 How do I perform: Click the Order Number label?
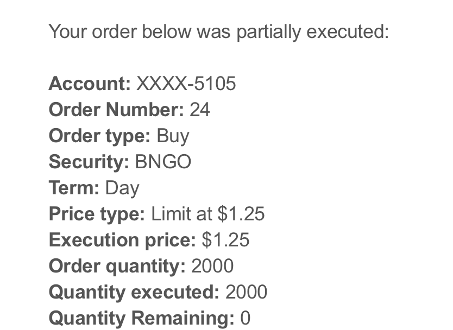tap(116, 110)
